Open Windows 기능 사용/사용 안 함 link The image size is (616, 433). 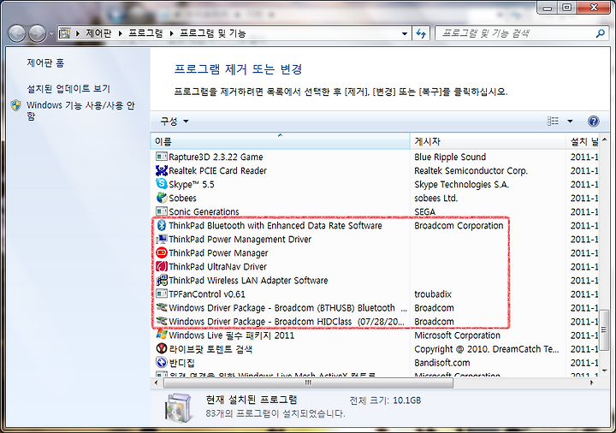tap(80, 110)
